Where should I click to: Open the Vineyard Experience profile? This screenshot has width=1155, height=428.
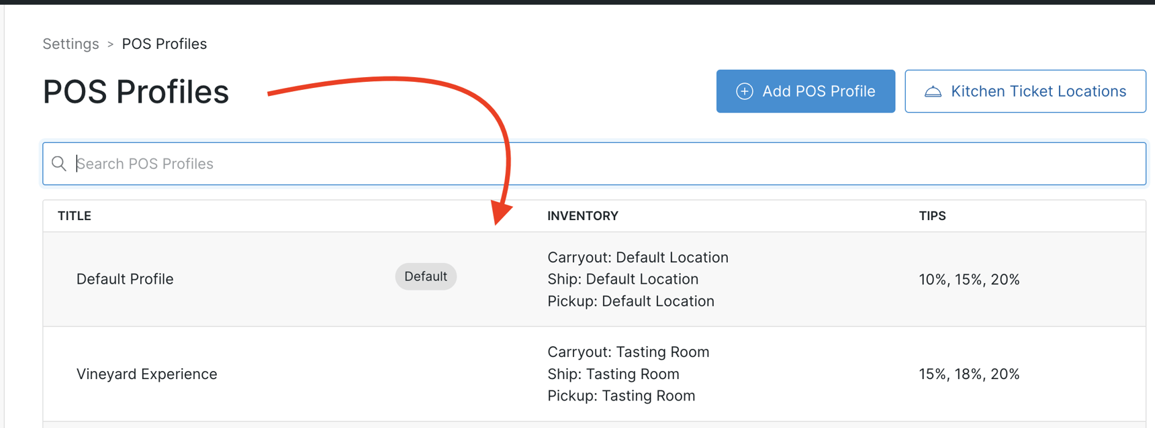click(146, 374)
